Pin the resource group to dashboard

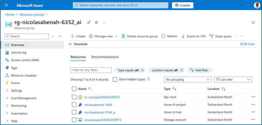[x=89, y=22]
